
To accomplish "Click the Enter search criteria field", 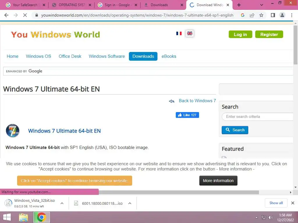I will [258, 117].
